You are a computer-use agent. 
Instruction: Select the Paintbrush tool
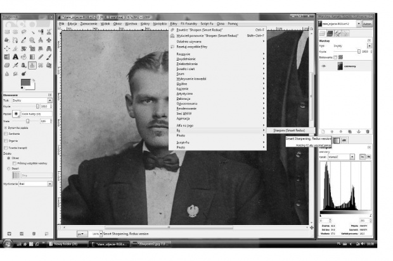[x=49, y=57]
